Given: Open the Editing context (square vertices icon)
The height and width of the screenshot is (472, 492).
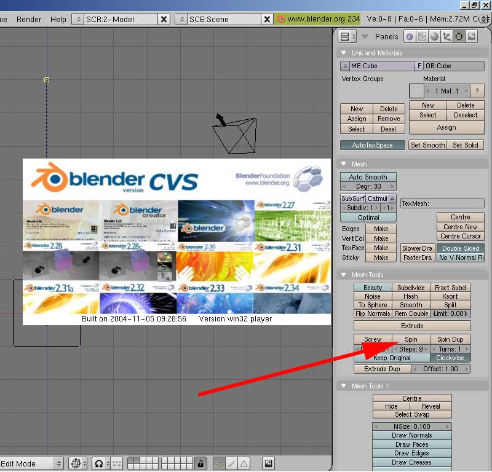Looking at the screenshot, I should pos(459,37).
